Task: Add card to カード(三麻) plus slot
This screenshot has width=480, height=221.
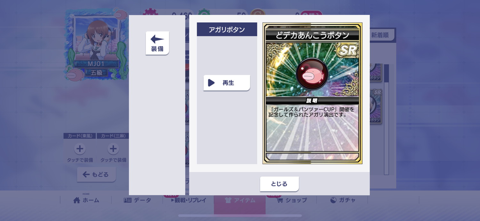Action: pyautogui.click(x=113, y=149)
